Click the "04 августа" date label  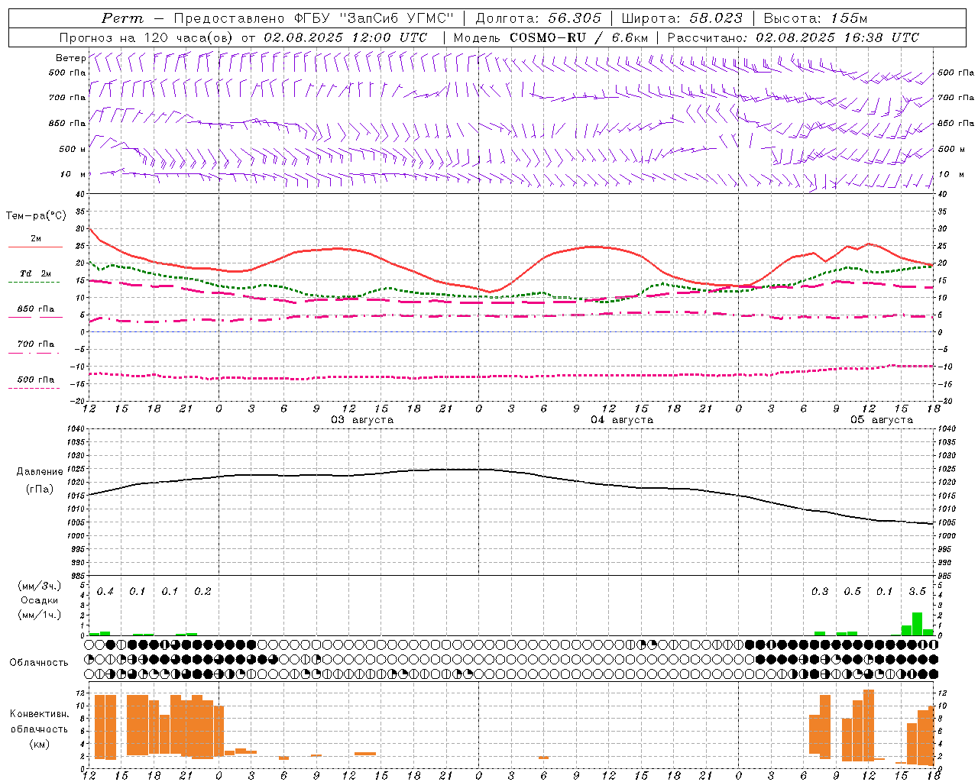pos(622,420)
